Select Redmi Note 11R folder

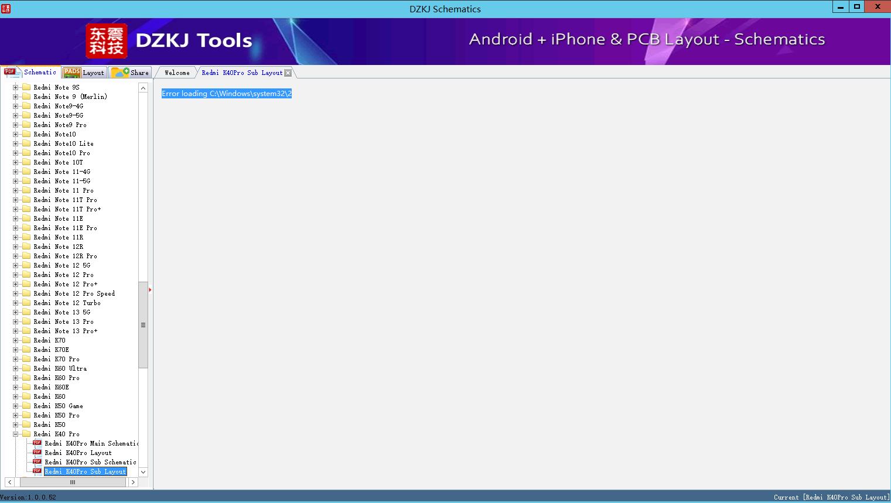[59, 237]
